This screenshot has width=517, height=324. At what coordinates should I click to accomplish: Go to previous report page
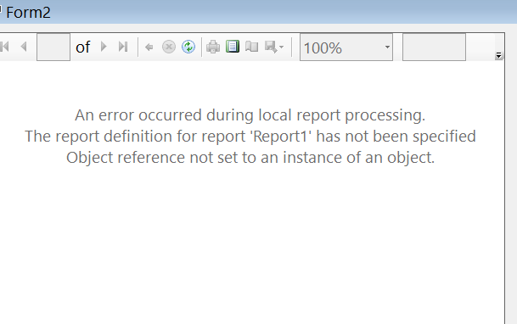[24, 47]
